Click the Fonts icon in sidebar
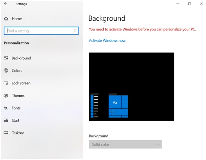 (x=6, y=108)
